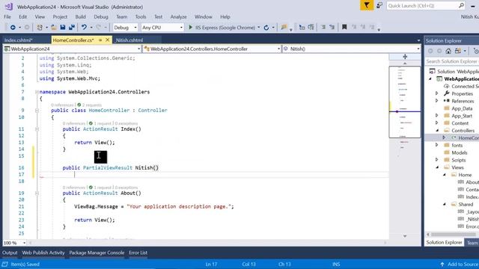This screenshot has width=479, height=269.
Task: Collapse the Controllers folder node
Action: 437,130
